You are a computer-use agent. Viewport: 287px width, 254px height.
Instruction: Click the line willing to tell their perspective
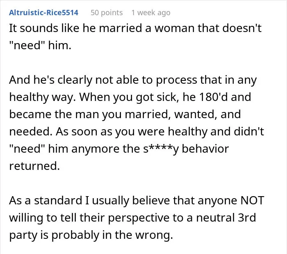(132, 218)
